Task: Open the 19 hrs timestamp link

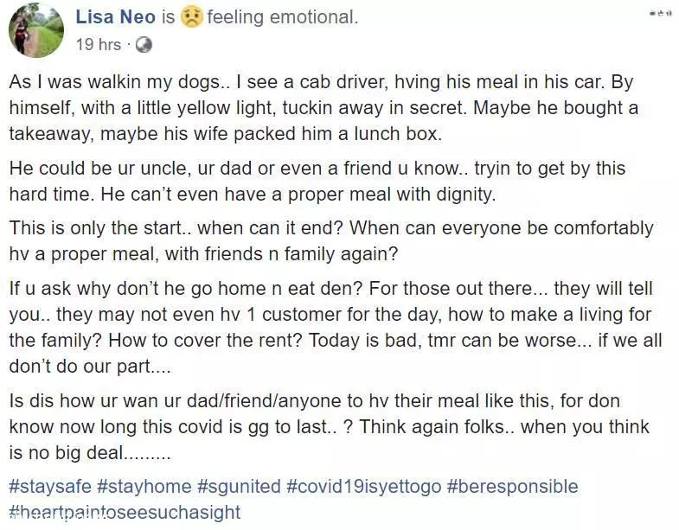Action: (99, 44)
